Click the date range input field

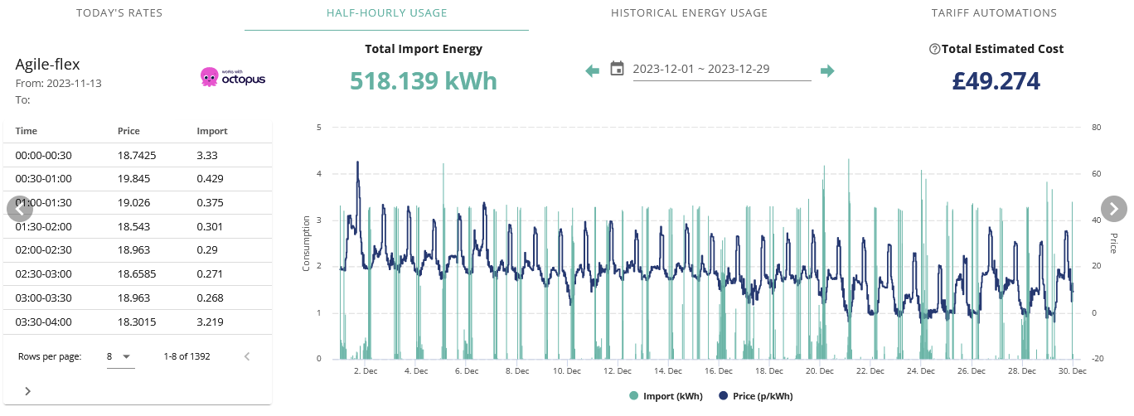pyautogui.click(x=721, y=69)
